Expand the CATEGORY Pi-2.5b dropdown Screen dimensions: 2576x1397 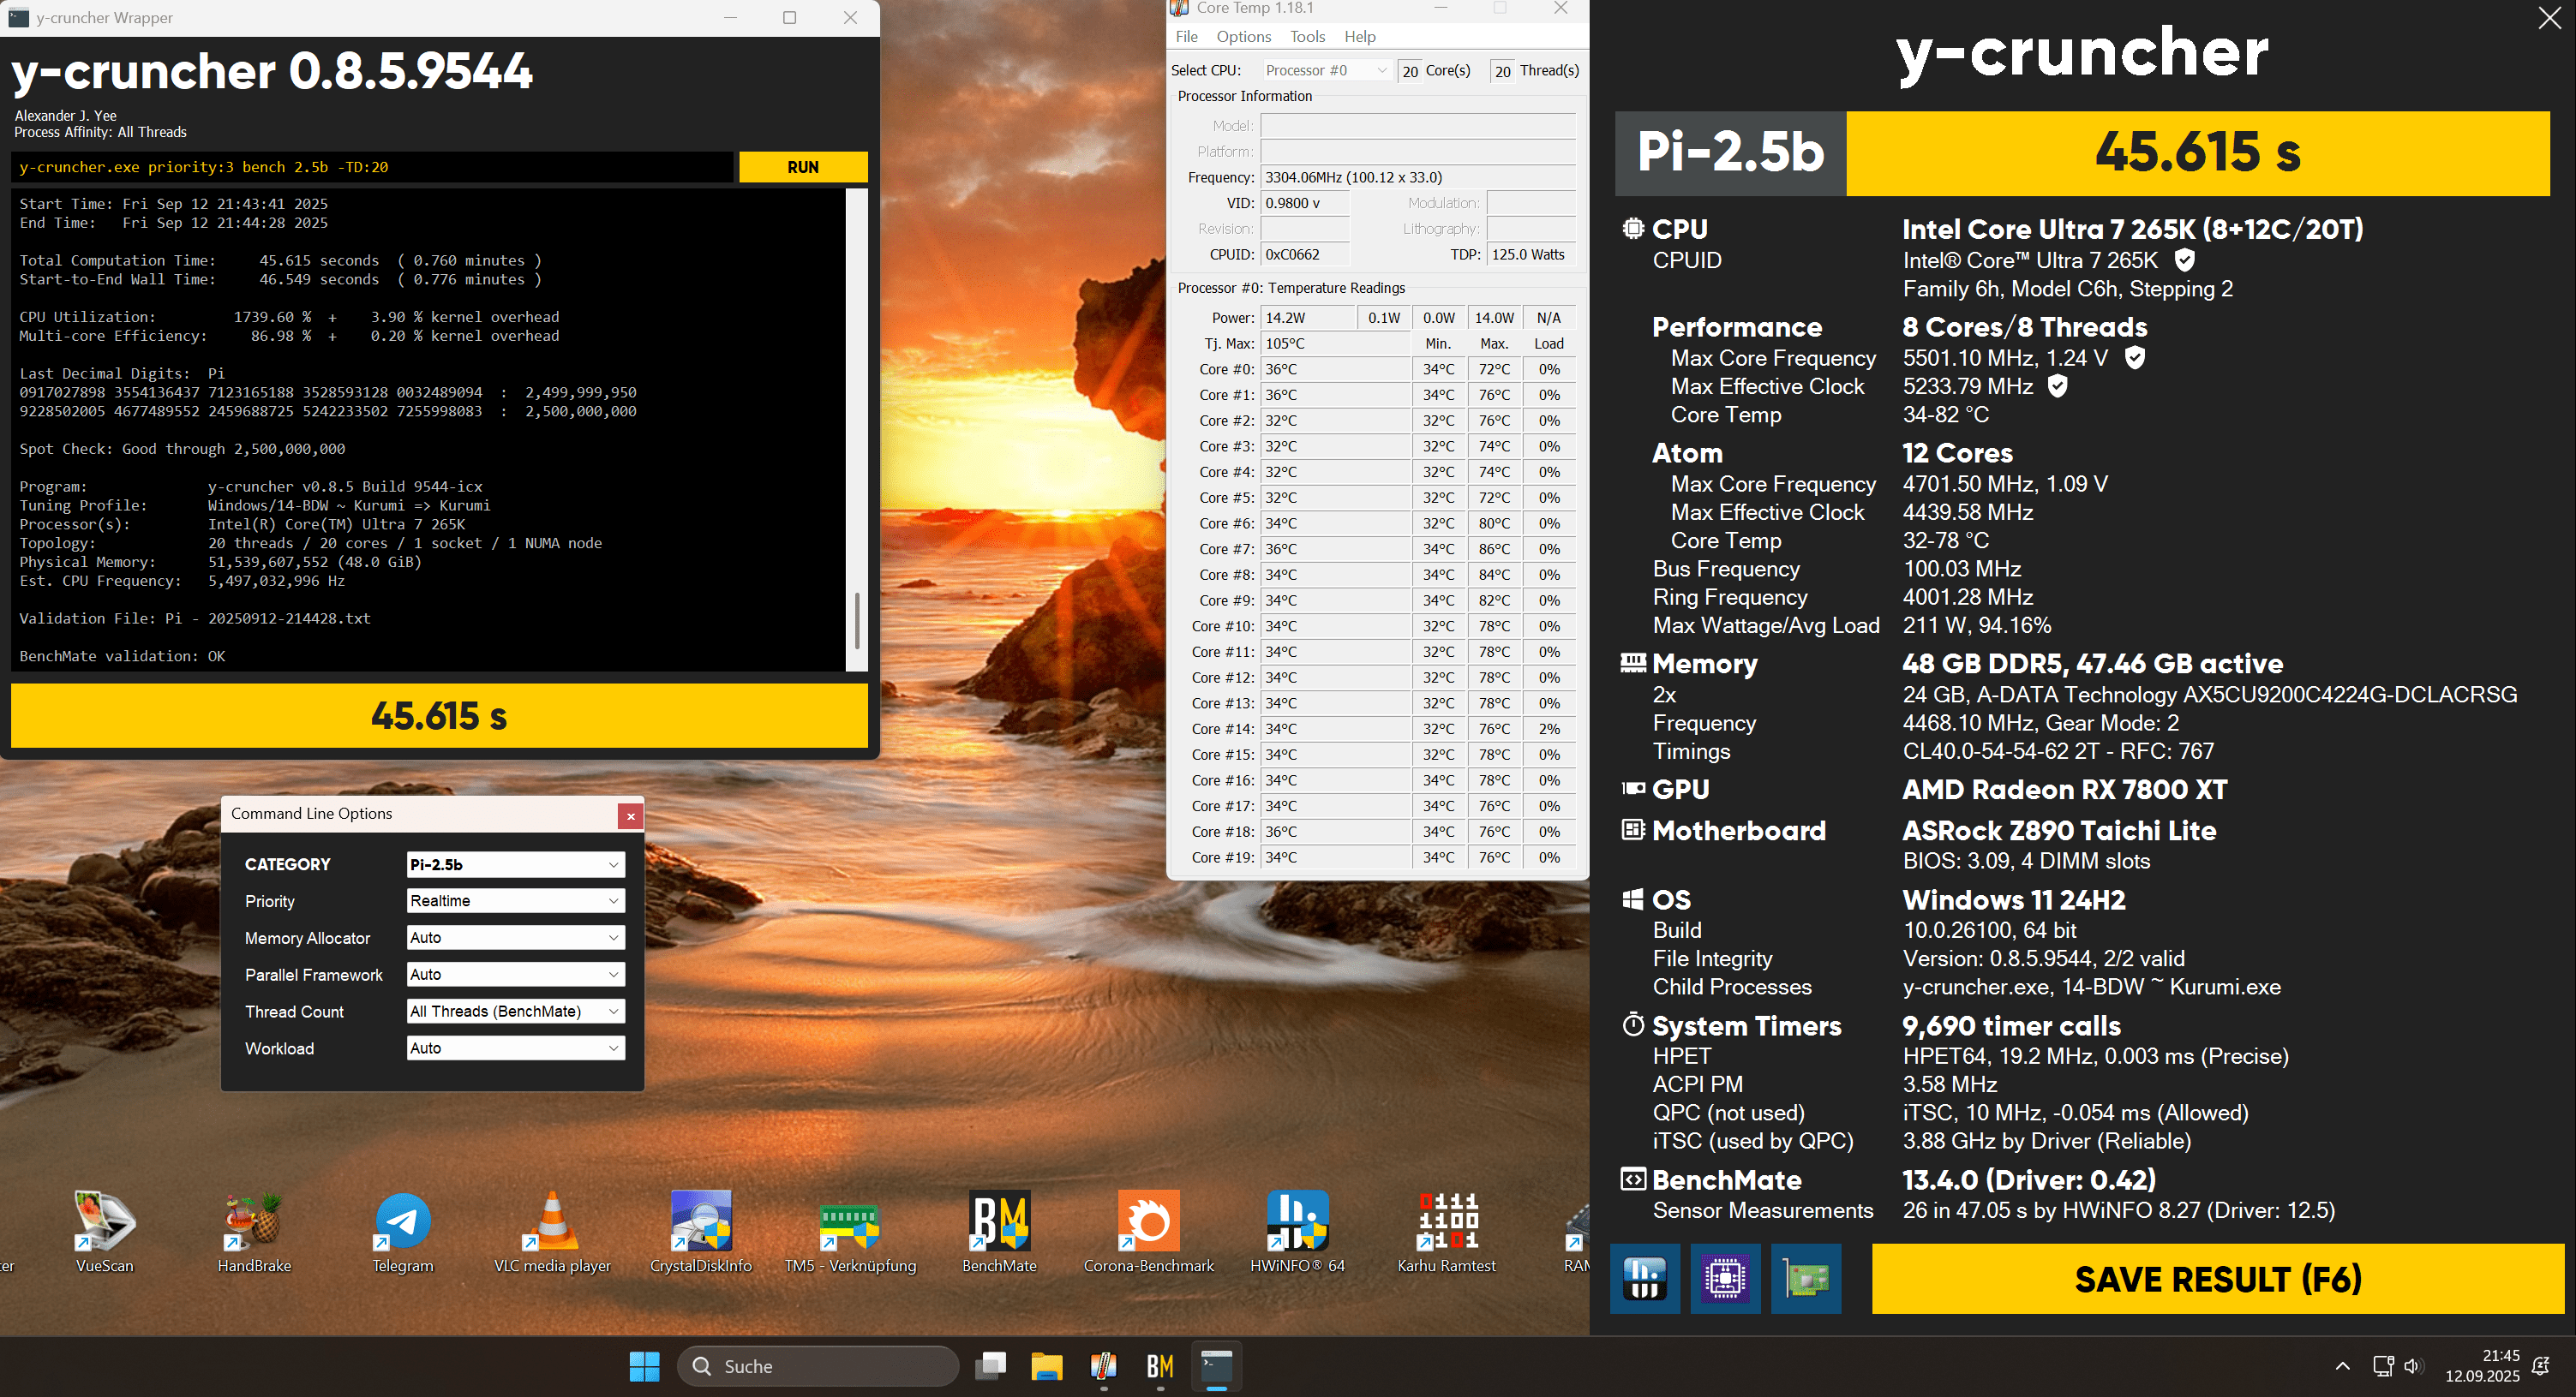point(515,864)
